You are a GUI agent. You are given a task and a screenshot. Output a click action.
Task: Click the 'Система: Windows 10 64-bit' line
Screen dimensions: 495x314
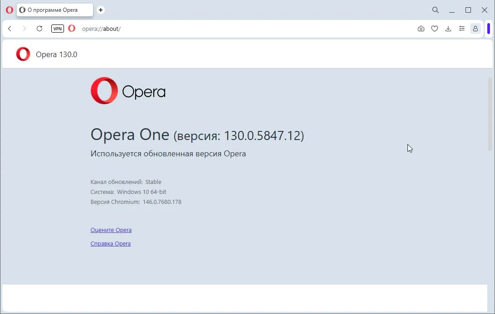pyautogui.click(x=128, y=192)
